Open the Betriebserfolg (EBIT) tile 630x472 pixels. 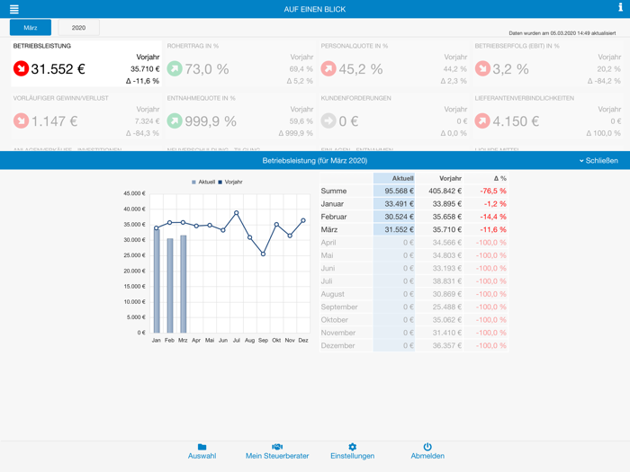pos(549,63)
